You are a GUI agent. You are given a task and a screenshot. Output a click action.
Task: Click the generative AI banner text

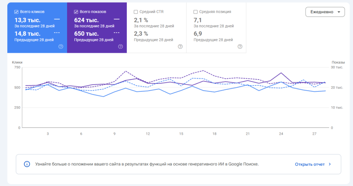pos(147,164)
